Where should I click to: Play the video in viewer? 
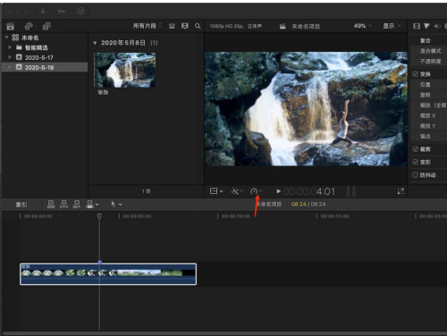pyautogui.click(x=278, y=191)
